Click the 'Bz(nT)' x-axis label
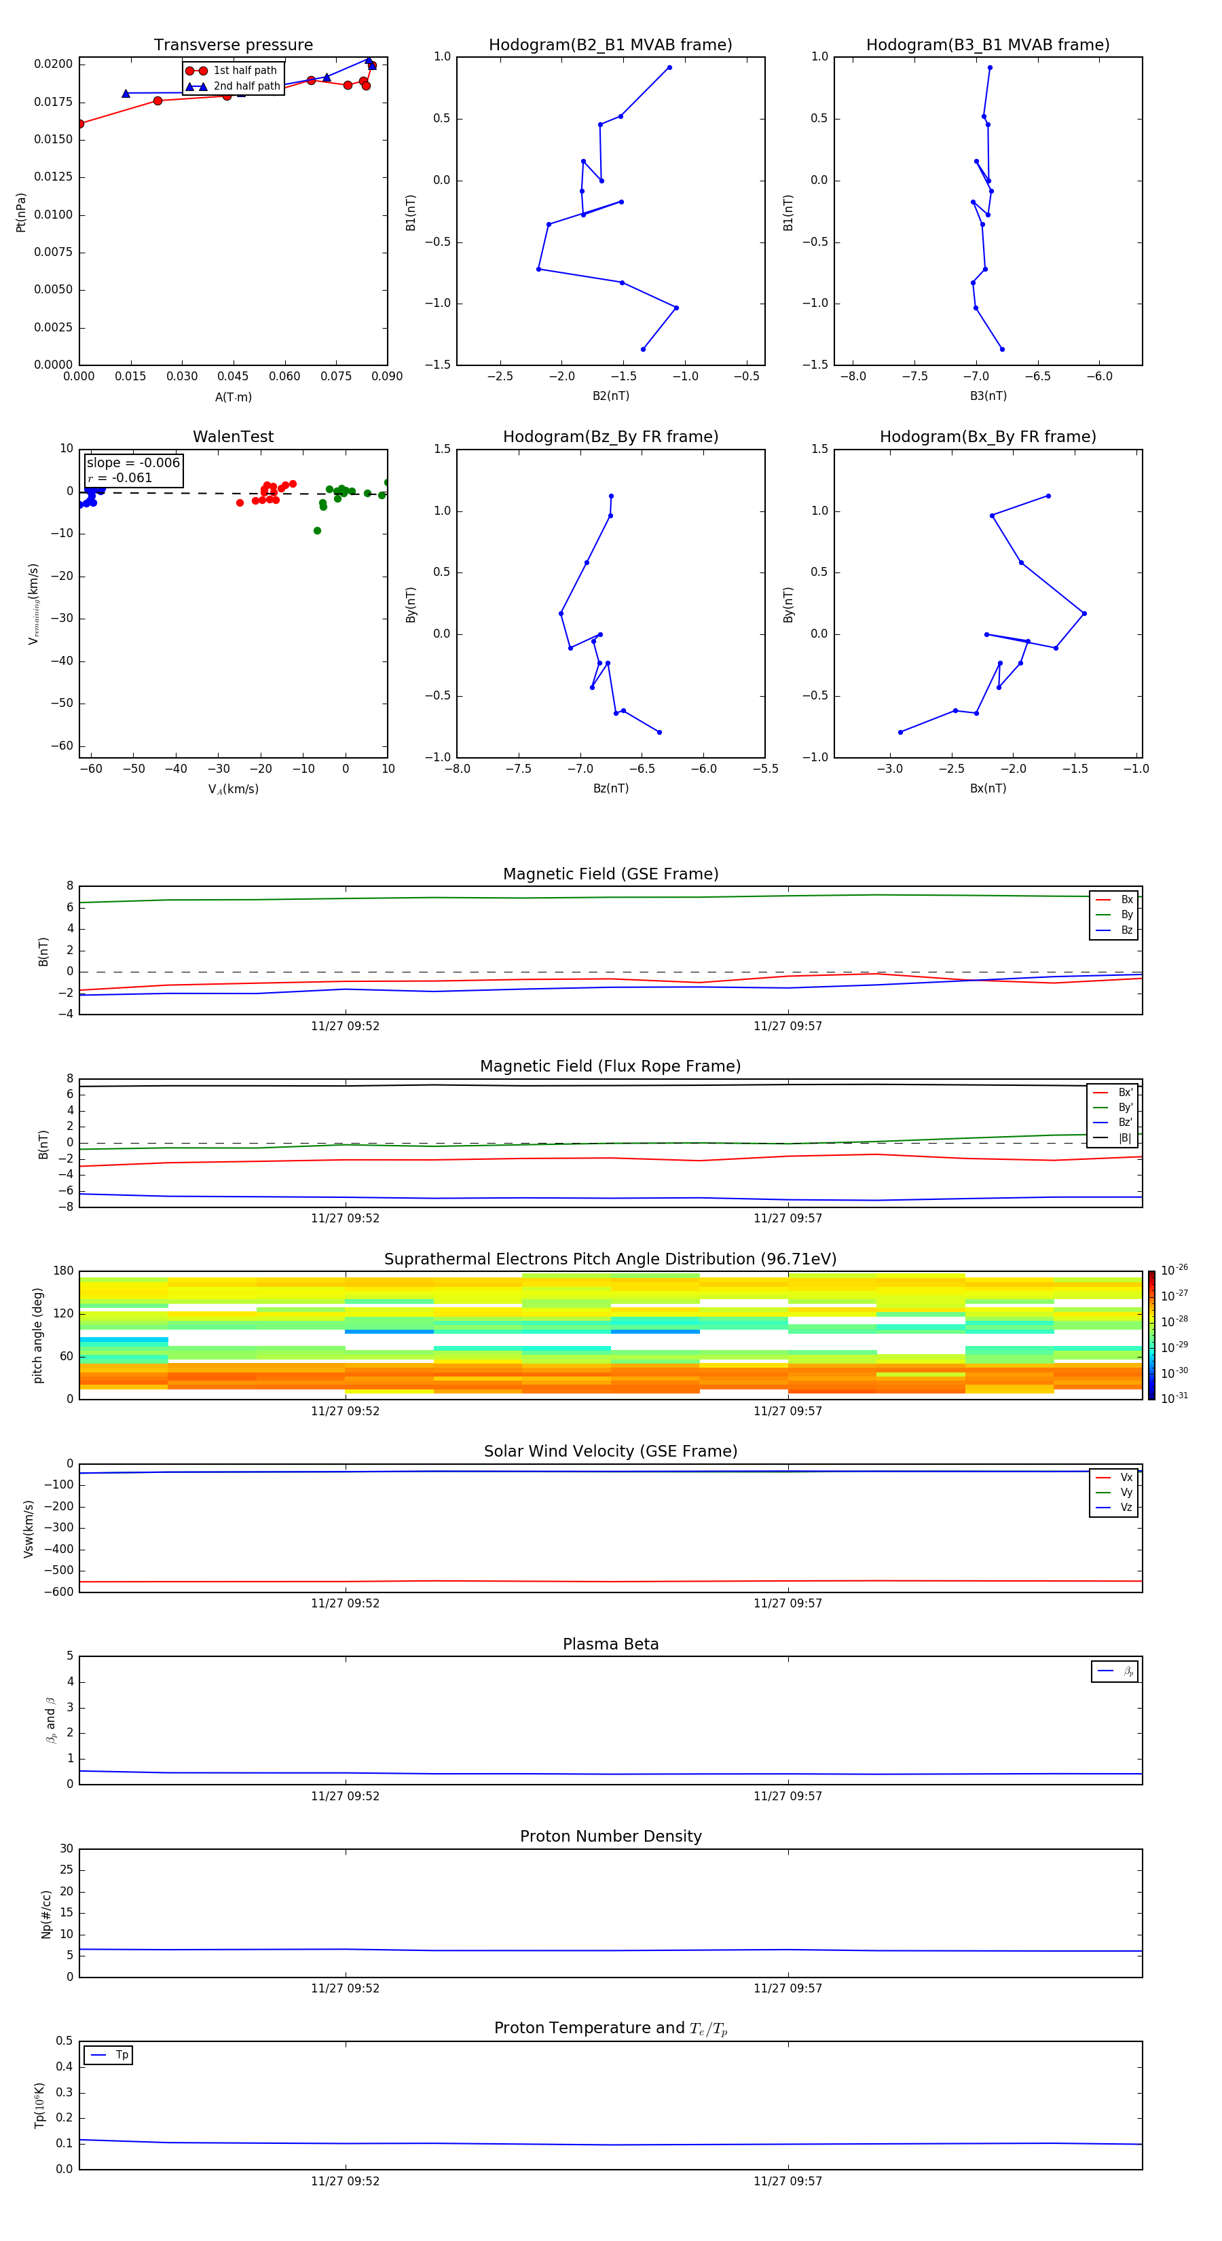Viewport: 1222px width, 2241px height. coord(610,788)
